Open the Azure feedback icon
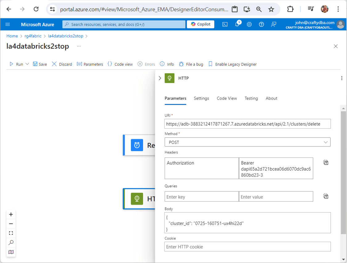This screenshot has height=263, width=347. coord(274,24)
